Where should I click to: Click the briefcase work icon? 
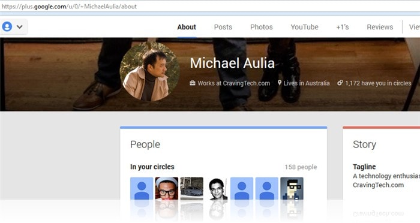coord(193,83)
